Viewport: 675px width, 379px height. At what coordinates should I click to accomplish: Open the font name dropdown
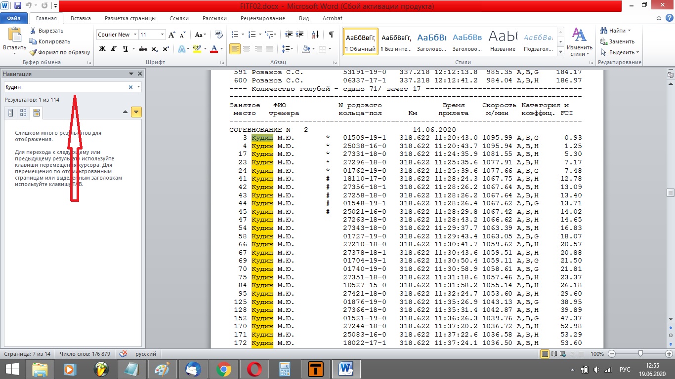click(134, 35)
